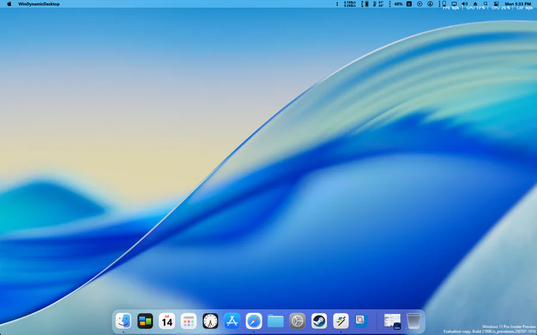Viewport: 537px width, 335px height.
Task: Click the display monitor icon in menu bar
Action: (454, 4)
